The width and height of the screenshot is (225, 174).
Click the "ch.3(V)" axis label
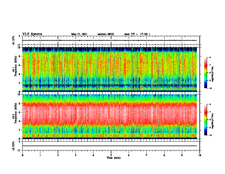13,146
